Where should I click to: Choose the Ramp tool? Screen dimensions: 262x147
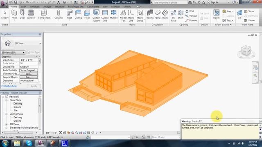point(157,15)
